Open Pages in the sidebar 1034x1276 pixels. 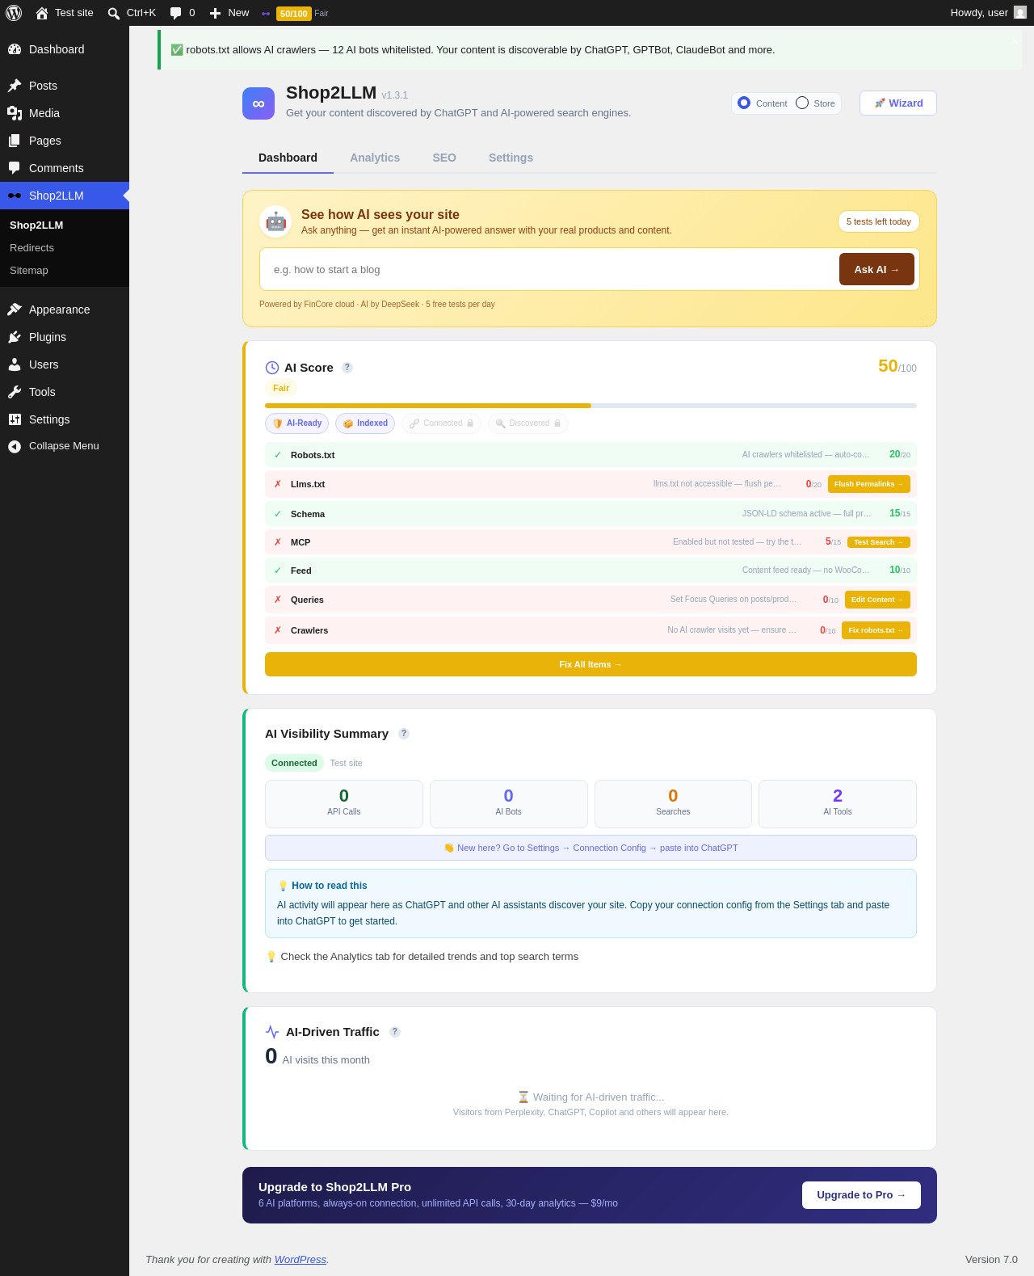pos(65,141)
